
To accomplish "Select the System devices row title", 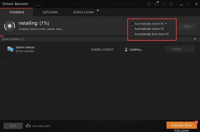I will 25,47.
